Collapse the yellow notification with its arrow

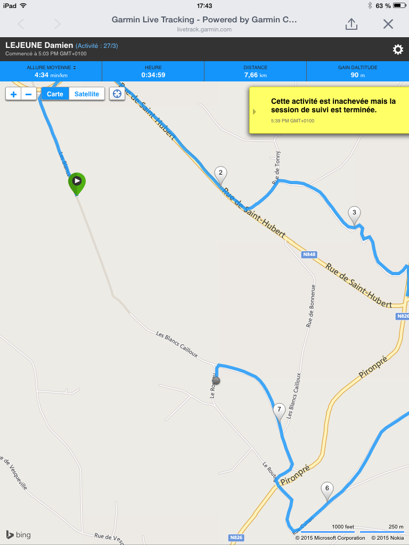coord(255,112)
